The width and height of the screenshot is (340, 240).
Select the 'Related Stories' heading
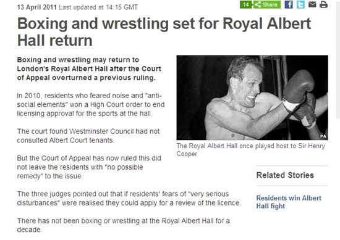[285, 175]
